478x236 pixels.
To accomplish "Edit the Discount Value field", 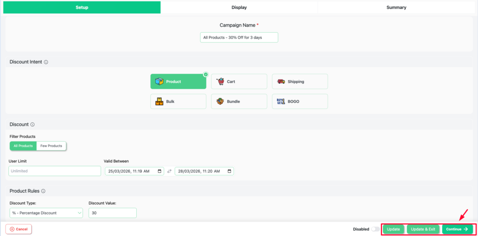I will point(112,213).
